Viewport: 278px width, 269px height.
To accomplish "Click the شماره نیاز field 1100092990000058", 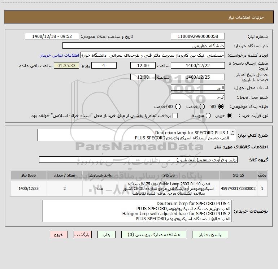I will (198, 36).
